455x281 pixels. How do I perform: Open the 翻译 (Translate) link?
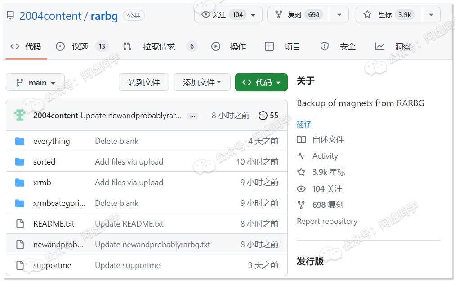(x=304, y=124)
